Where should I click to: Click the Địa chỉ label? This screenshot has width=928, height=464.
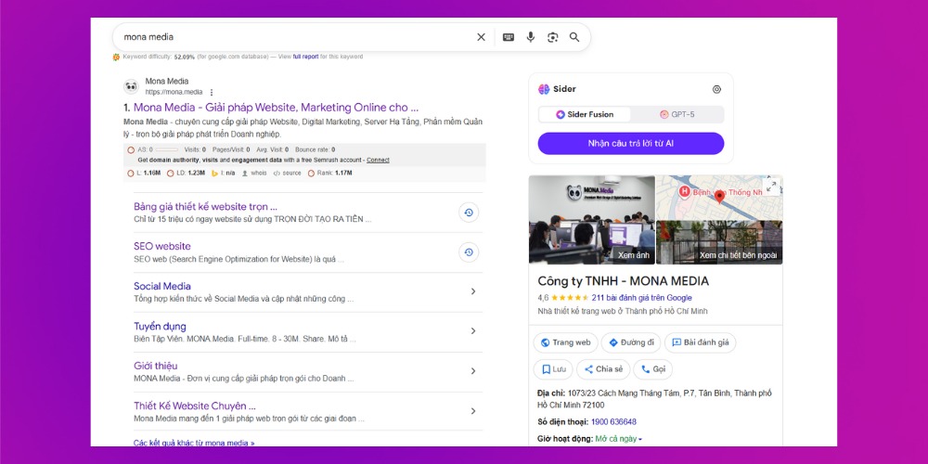point(551,393)
